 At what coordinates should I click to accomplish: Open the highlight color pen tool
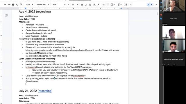coord(99,5)
